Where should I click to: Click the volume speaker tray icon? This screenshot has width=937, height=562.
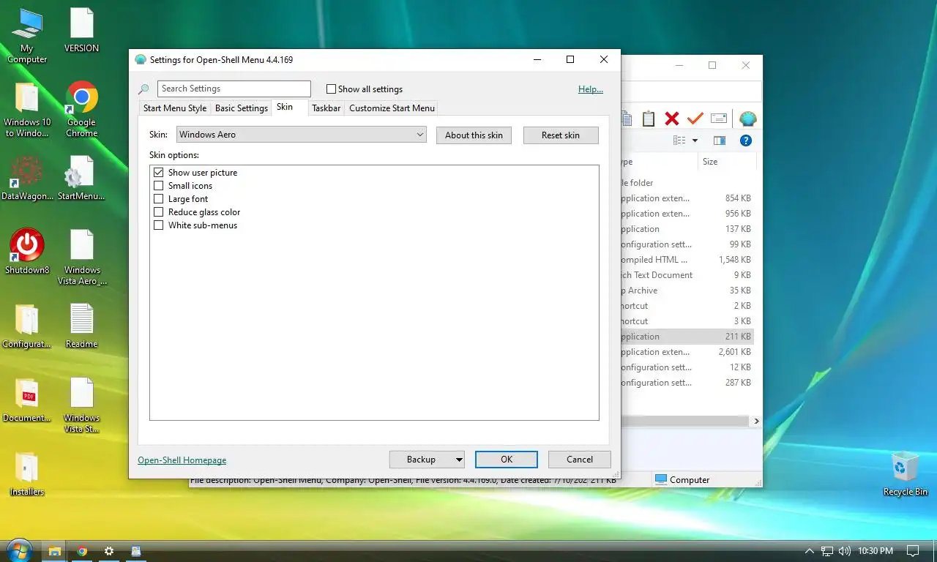click(844, 551)
